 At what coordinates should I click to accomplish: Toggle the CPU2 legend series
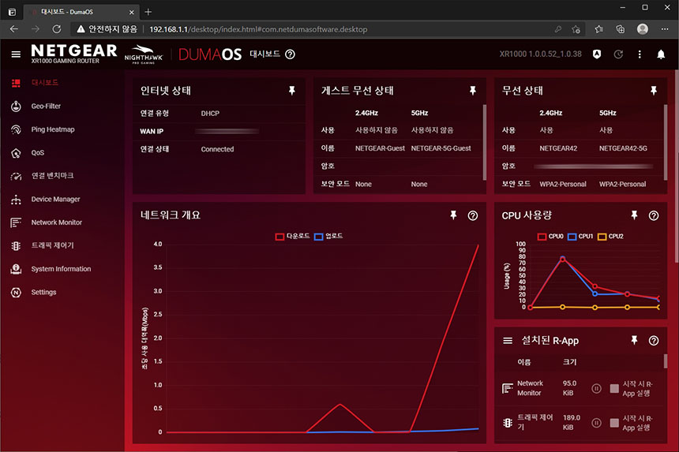coord(610,237)
